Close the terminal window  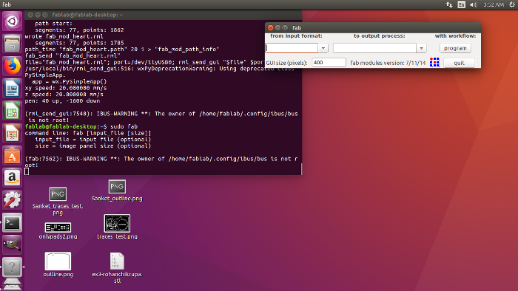(x=30, y=15)
